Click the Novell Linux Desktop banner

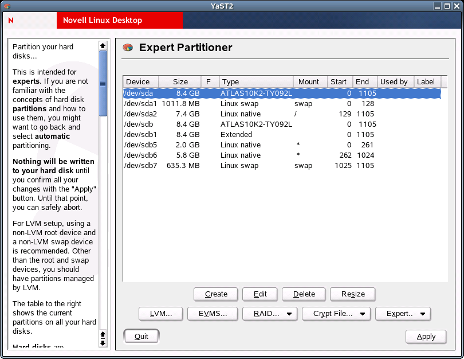click(120, 21)
